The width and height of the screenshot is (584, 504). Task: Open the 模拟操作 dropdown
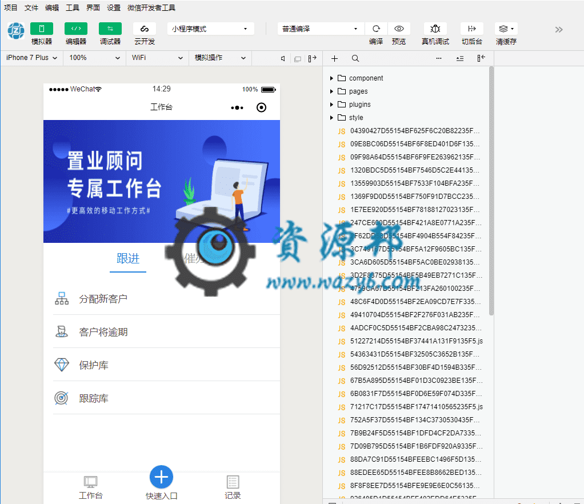[x=220, y=58]
